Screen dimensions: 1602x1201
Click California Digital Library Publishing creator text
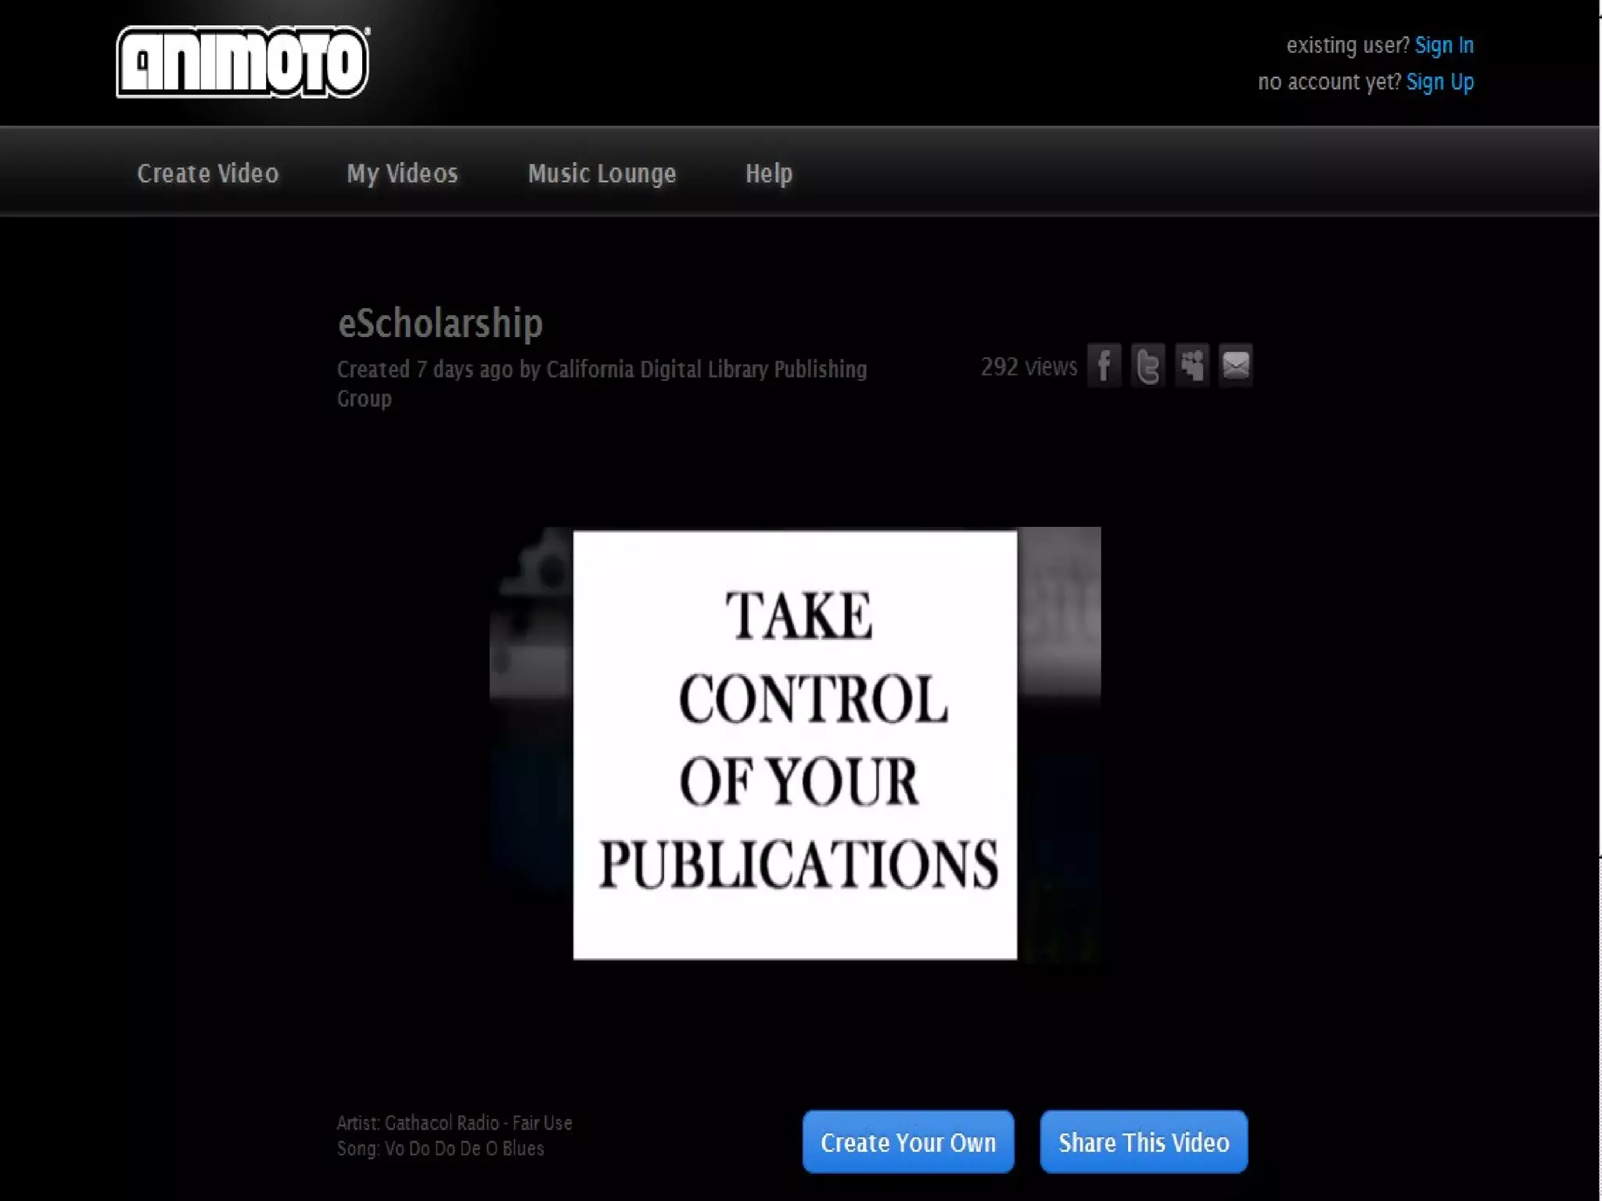(x=706, y=369)
